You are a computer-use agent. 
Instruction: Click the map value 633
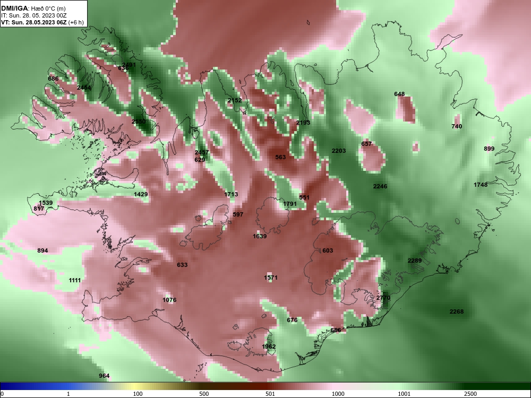pyautogui.click(x=182, y=265)
